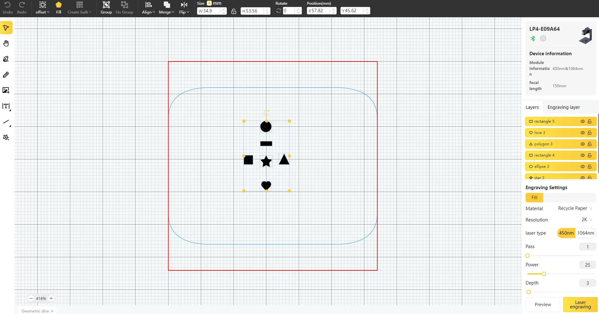Open the Material Recycle Paper dropdown
Screen dimensions: 599x314
tap(575, 208)
